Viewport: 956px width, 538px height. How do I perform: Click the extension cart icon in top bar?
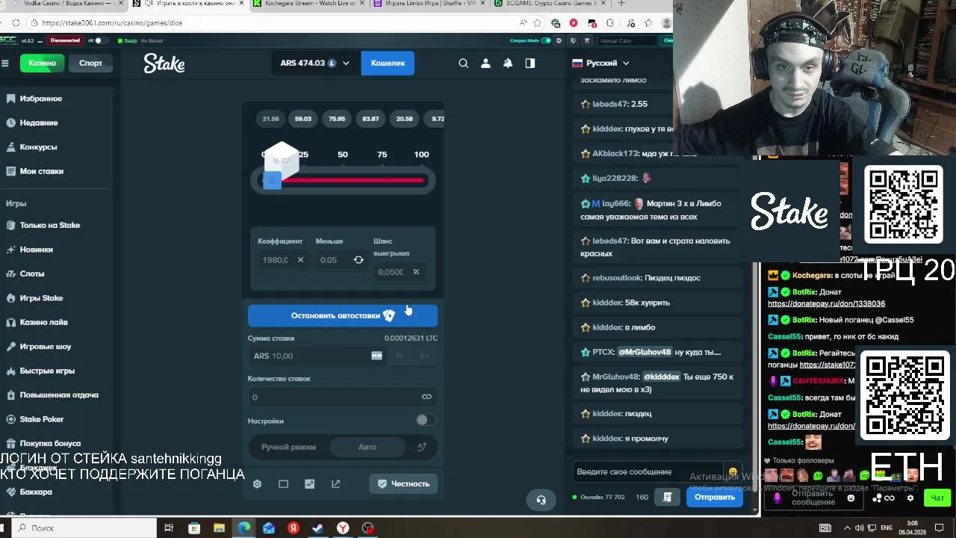(588, 40)
